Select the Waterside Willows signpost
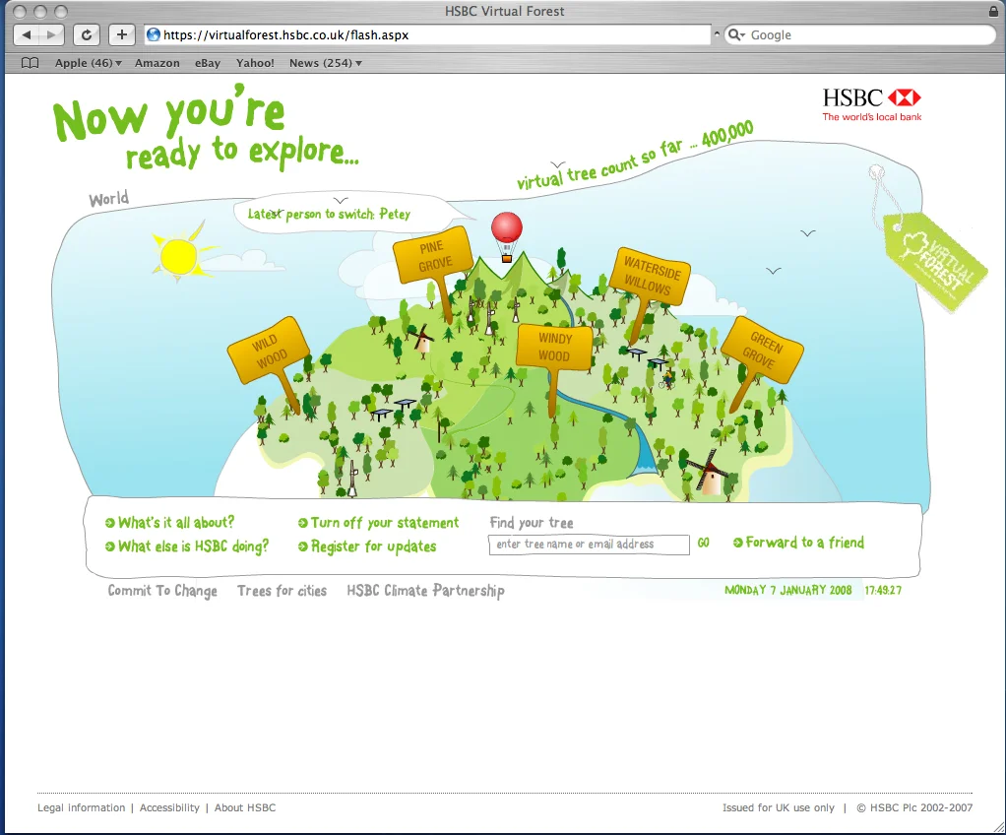Screen dimensions: 1006x835 [651, 276]
